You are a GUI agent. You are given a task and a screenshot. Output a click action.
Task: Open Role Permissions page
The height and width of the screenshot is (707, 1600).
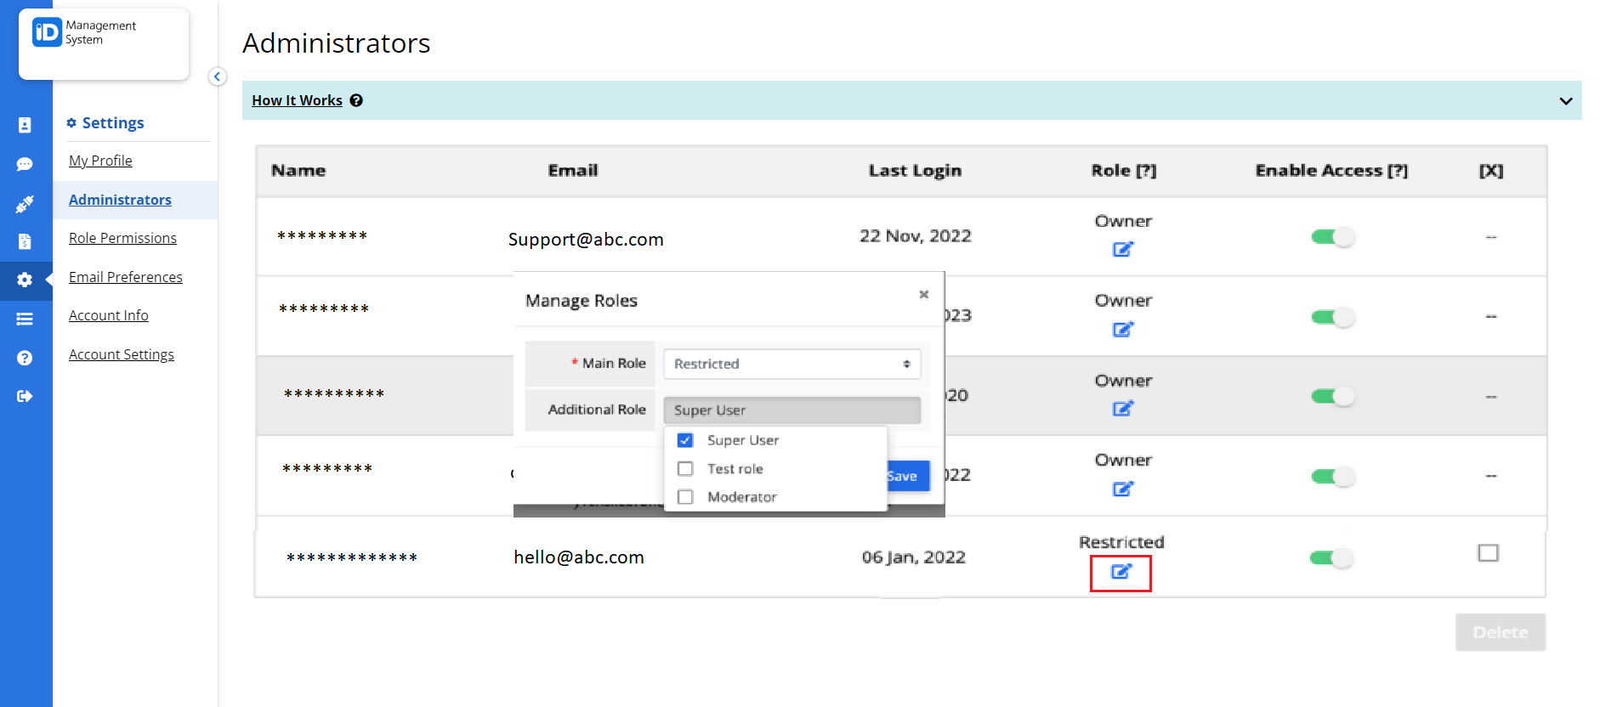click(122, 238)
